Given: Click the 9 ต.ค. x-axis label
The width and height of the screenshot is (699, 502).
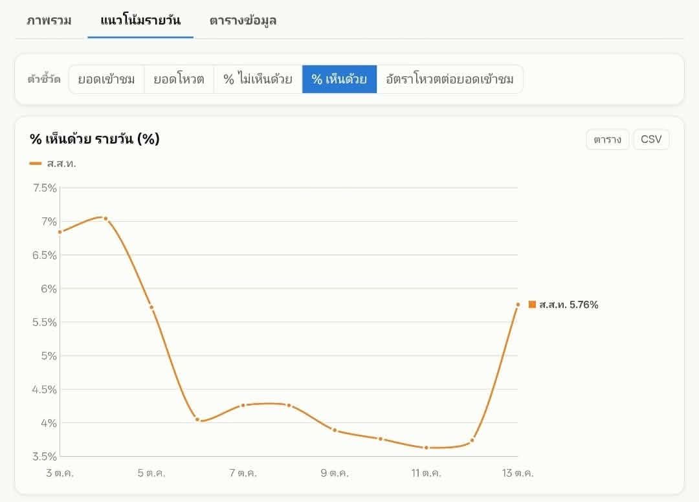Looking at the screenshot, I should pos(335,473).
